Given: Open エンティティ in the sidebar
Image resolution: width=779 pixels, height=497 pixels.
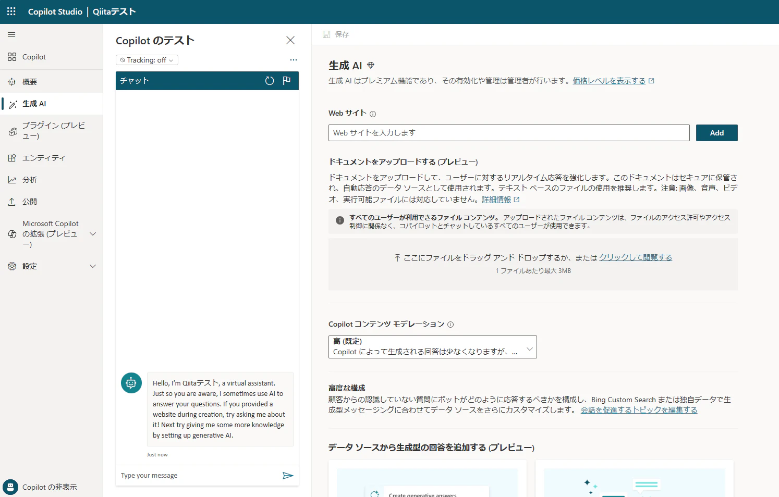Looking at the screenshot, I should point(52,158).
